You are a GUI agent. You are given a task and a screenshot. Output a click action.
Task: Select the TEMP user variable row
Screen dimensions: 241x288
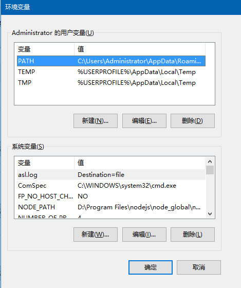[111, 72]
